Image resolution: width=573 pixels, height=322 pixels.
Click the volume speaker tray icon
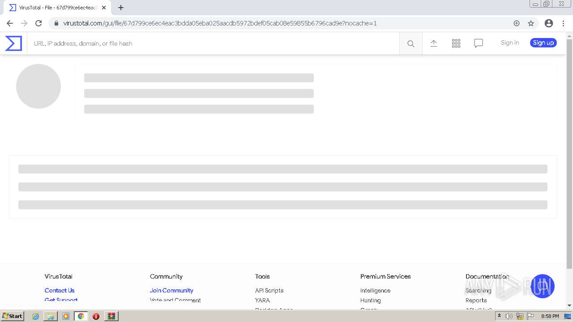(509, 316)
